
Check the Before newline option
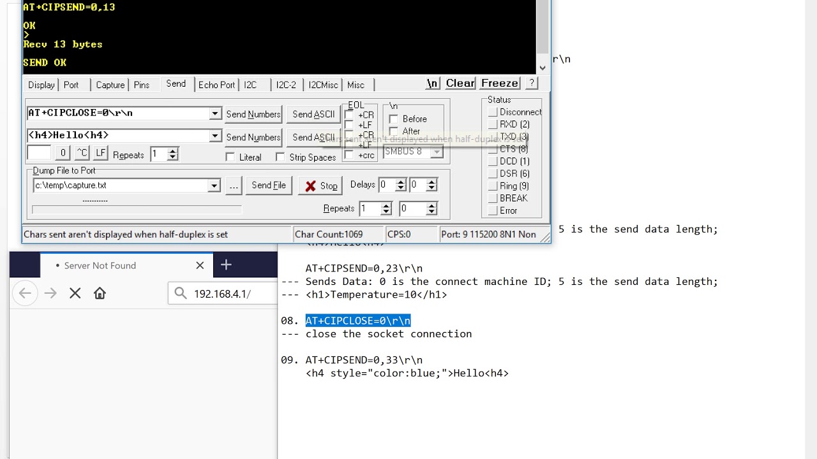coord(394,119)
